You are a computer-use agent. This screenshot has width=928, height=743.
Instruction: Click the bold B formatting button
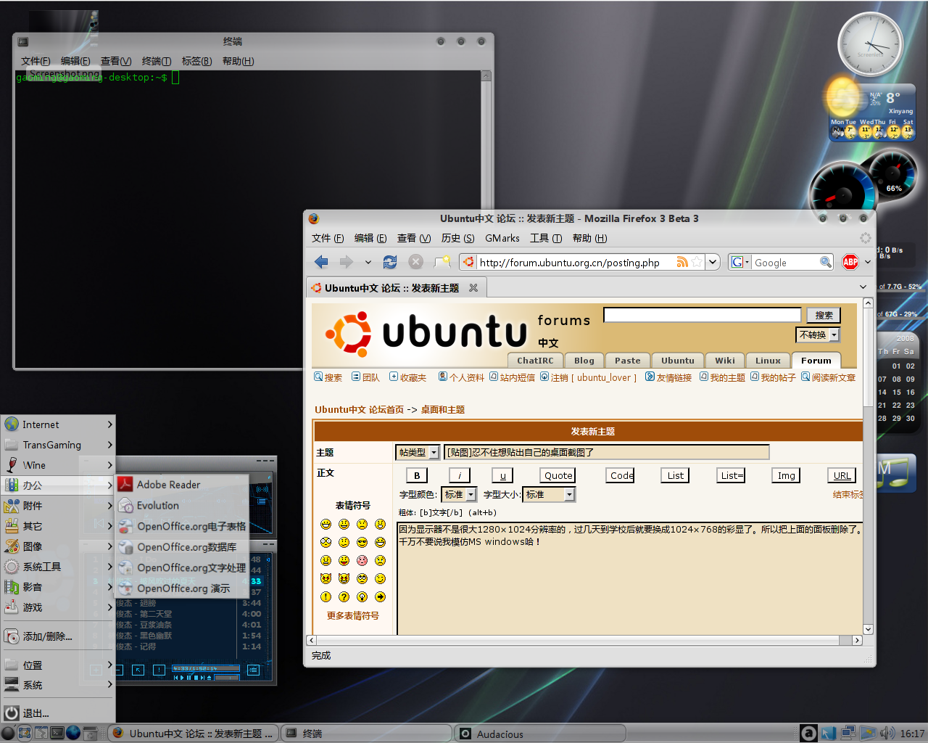pos(417,475)
